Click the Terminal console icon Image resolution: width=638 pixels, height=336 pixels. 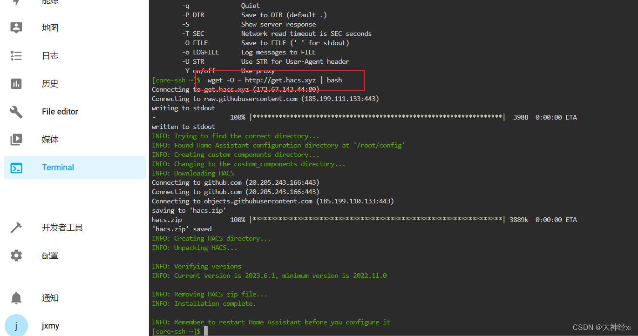16,168
